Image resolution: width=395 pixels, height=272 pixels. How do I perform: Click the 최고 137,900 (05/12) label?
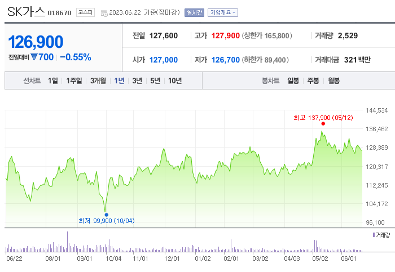[323, 118]
